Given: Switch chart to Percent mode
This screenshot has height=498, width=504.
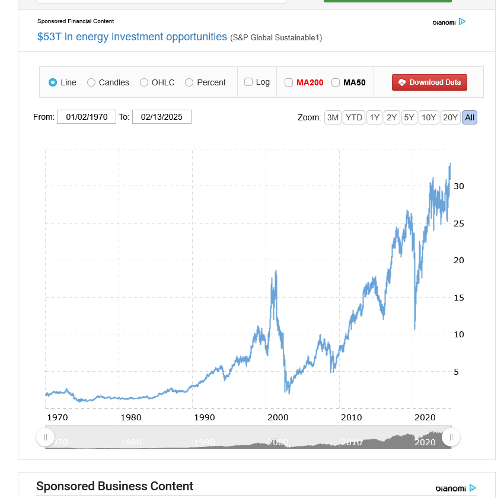Looking at the screenshot, I should tap(189, 82).
